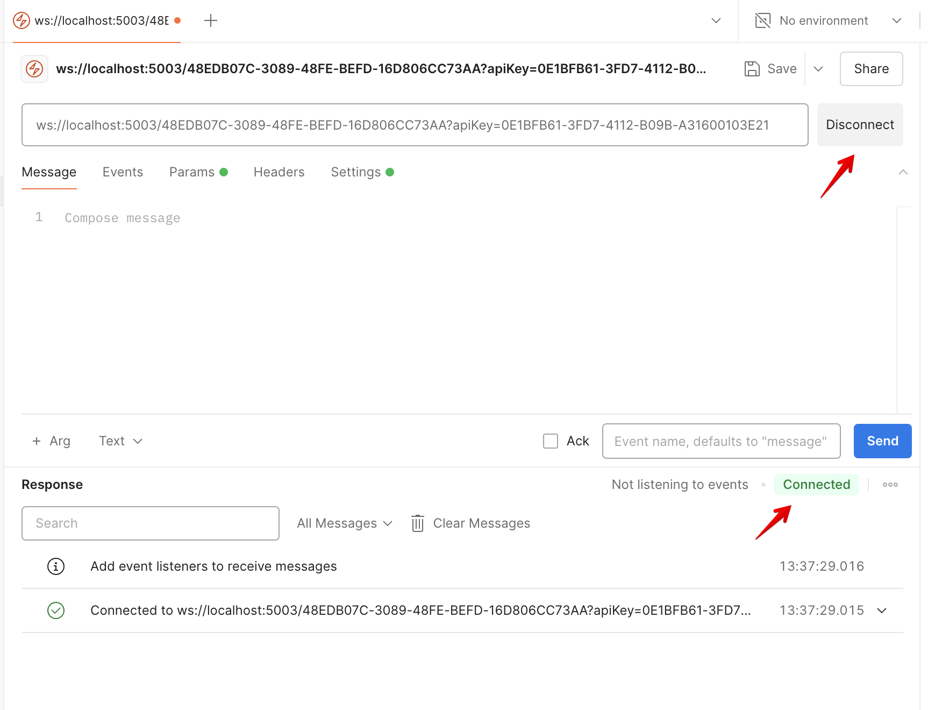Click the Connected status badge

816,485
